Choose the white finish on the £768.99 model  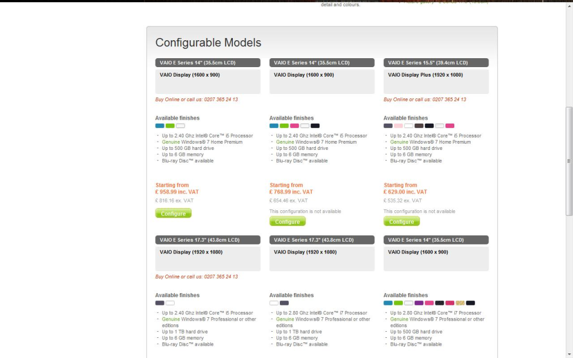click(x=305, y=126)
